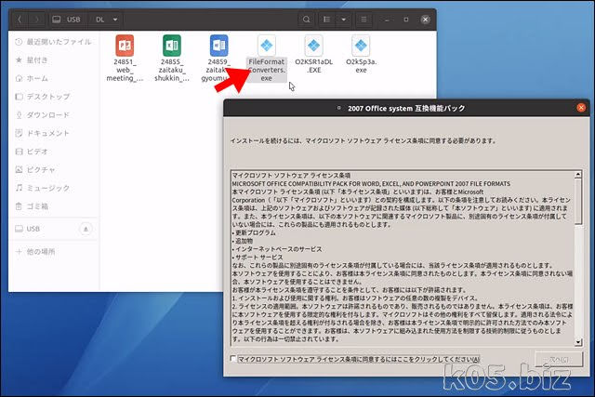
Task: Open the file manager search
Action: (x=306, y=20)
